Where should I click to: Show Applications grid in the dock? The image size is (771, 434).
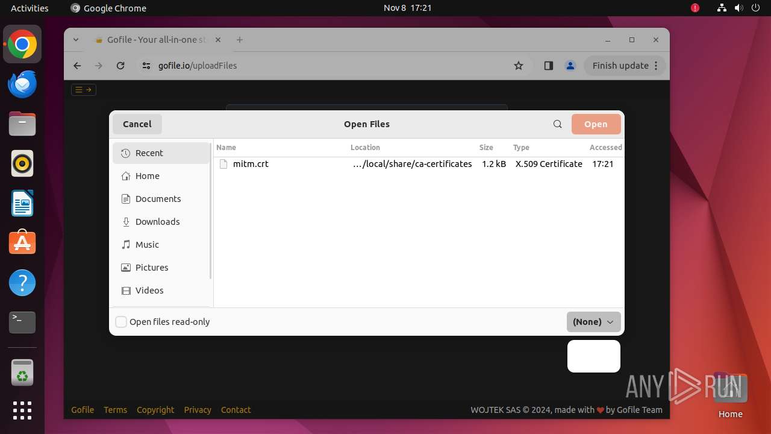point(22,410)
